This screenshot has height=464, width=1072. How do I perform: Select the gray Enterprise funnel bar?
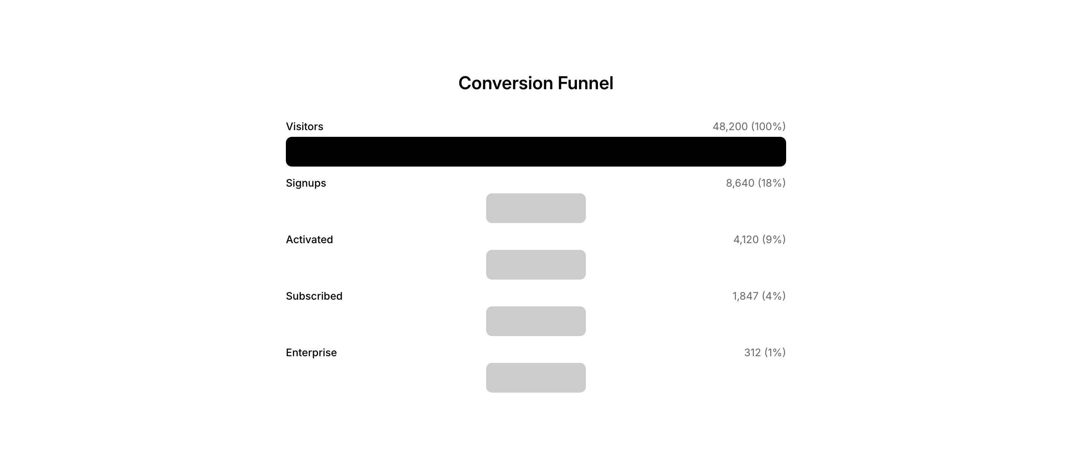tap(536, 378)
